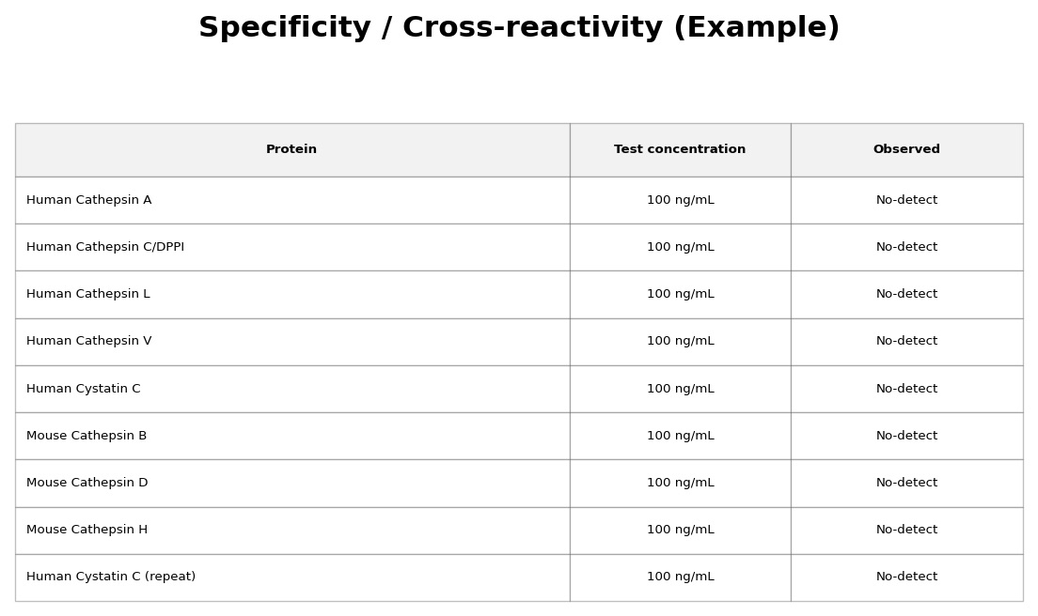Click the No-detect result for Mouse Cathepsin H
This screenshot has width=1038, height=616.
pyautogui.click(x=906, y=530)
